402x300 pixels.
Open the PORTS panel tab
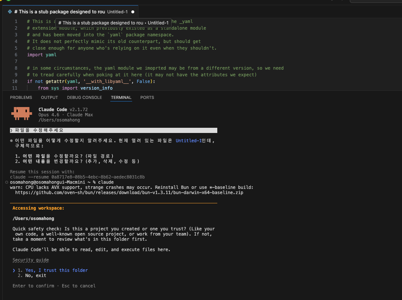[147, 97]
